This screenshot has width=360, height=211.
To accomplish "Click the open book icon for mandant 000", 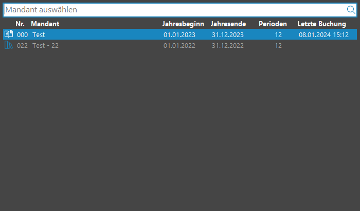I will [8, 34].
